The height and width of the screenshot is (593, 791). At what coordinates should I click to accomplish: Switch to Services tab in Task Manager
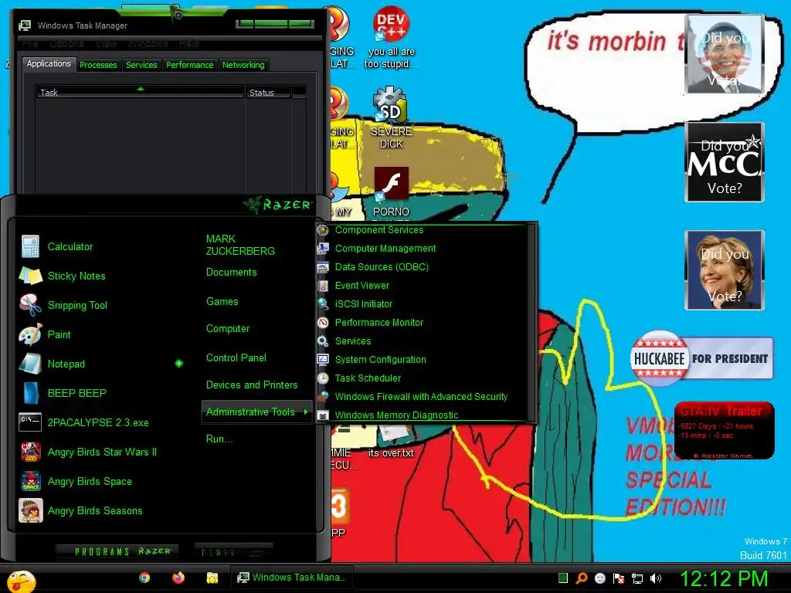coord(141,65)
